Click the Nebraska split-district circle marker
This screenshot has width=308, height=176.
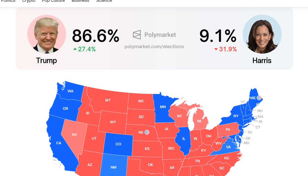tap(147, 132)
